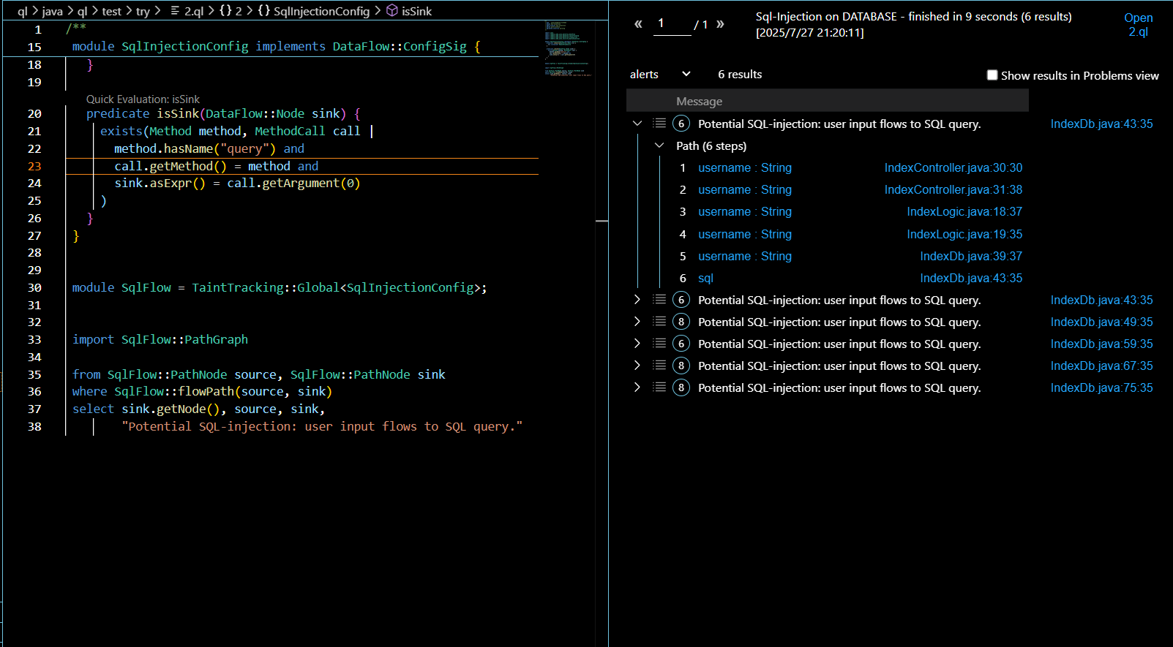Click circled 6 badge of first alert
Image resolution: width=1173 pixels, height=647 pixels.
coord(681,124)
